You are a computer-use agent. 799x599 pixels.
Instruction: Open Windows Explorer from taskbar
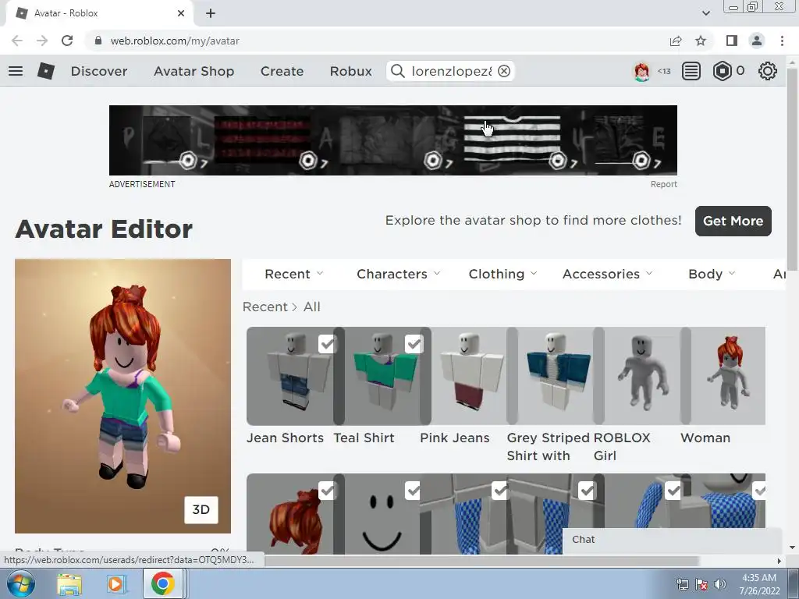point(69,583)
